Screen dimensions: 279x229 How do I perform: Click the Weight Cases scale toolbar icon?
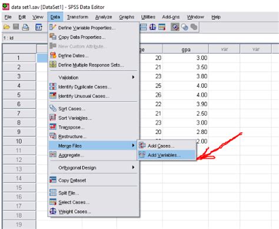point(152,27)
